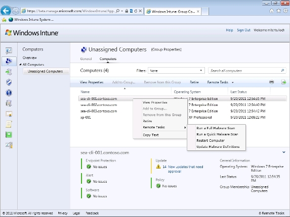Click the update warning triangle icon
This screenshot has width=290, height=217.
click(158, 167)
